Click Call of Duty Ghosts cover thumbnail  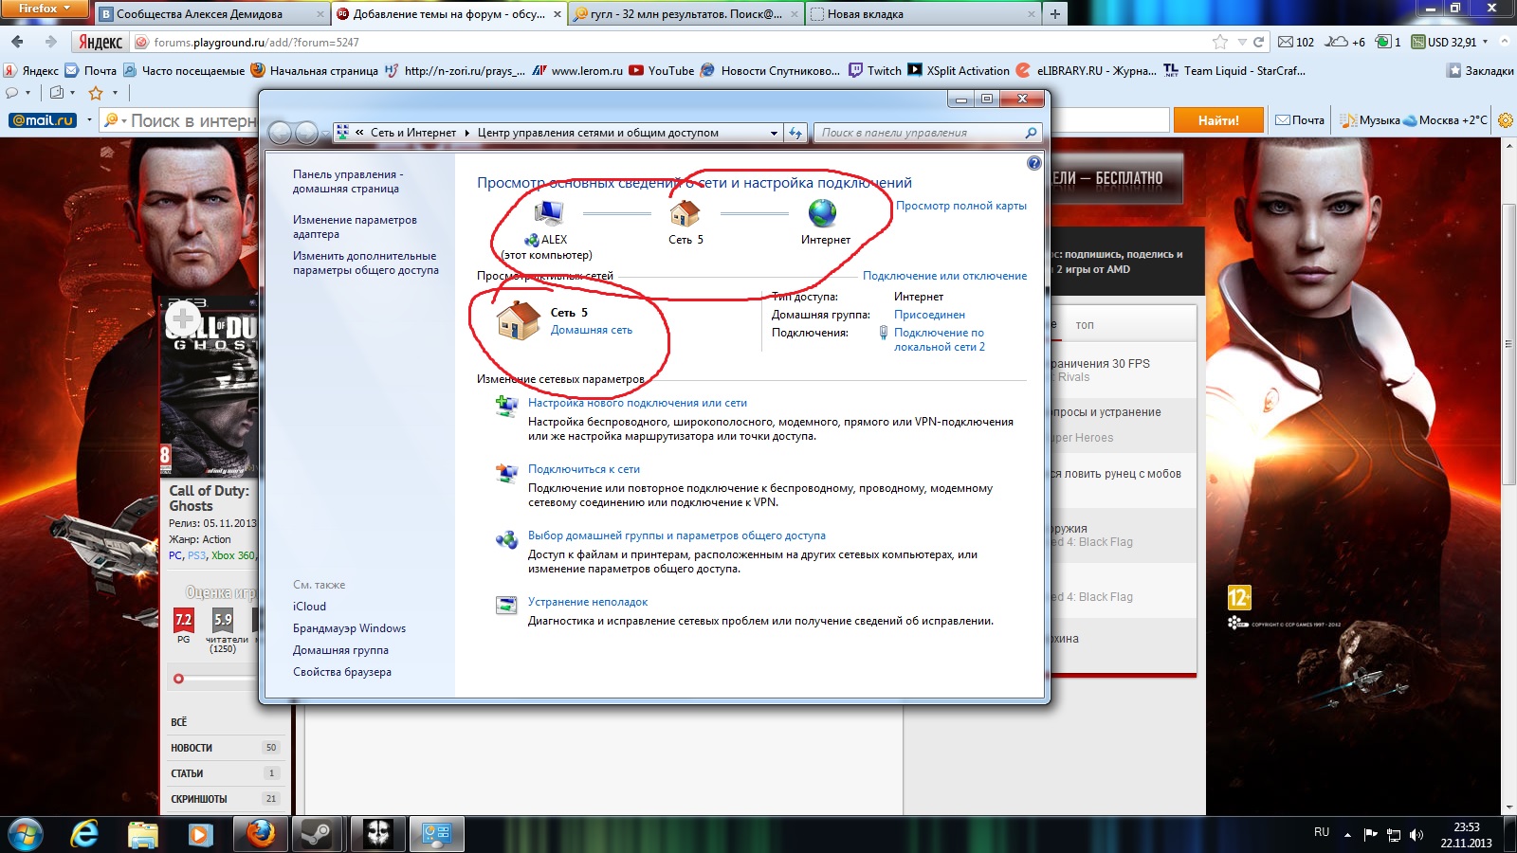pyautogui.click(x=209, y=389)
